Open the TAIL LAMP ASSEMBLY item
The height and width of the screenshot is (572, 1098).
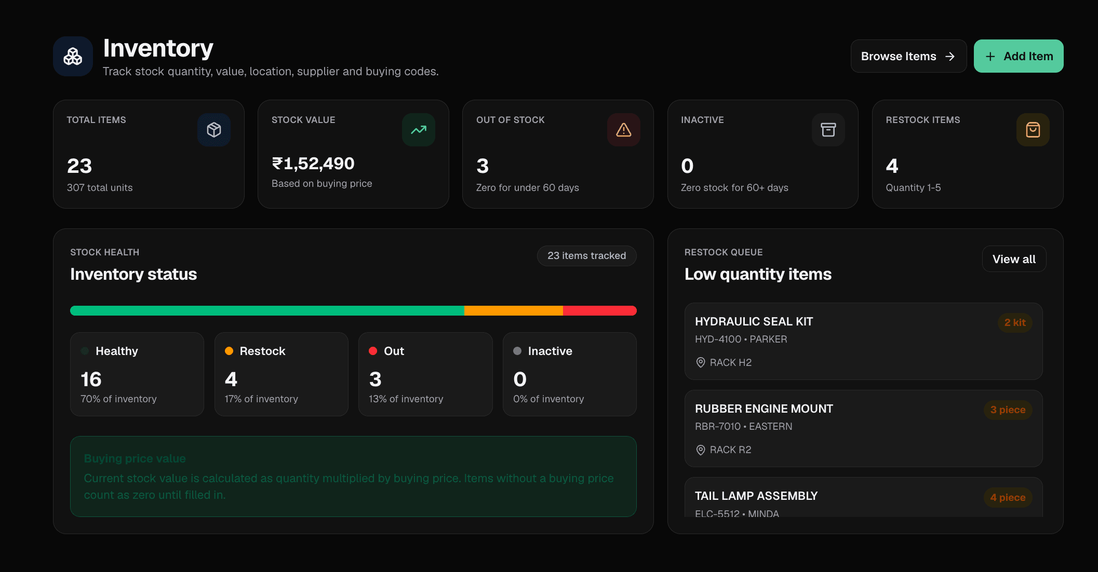click(863, 497)
